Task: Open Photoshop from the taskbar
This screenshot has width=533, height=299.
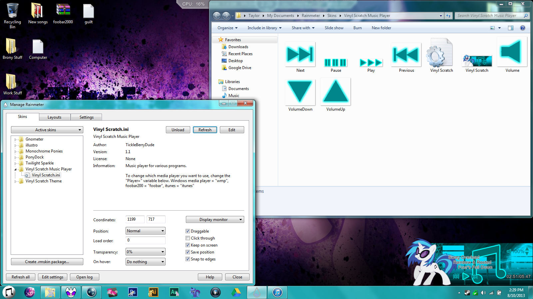Action: (133, 292)
